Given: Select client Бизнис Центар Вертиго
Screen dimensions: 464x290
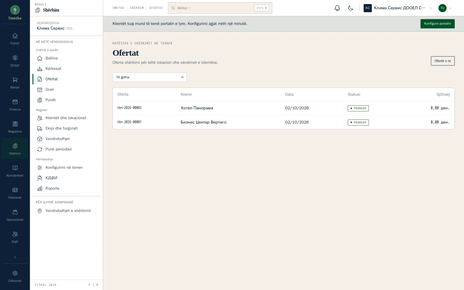Looking at the screenshot, I should pos(204,122).
